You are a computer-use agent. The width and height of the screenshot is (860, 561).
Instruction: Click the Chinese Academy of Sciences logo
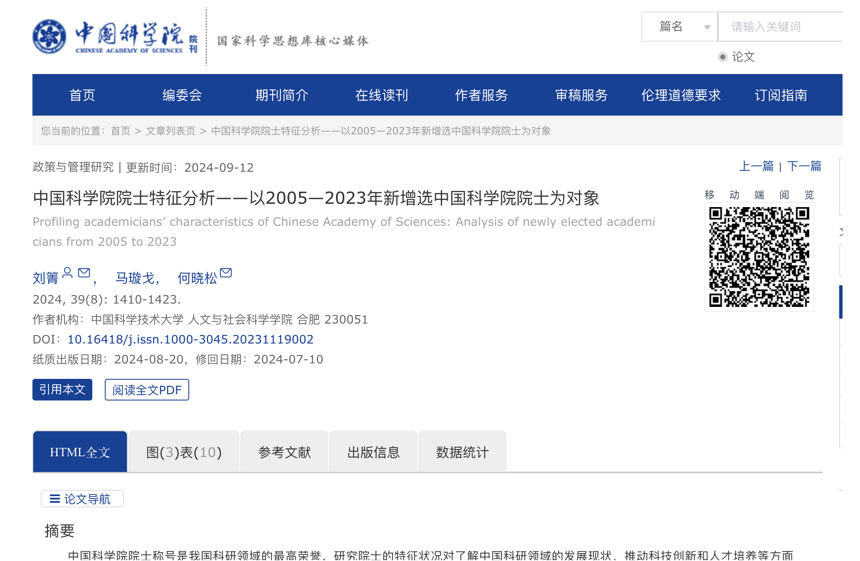(x=115, y=37)
